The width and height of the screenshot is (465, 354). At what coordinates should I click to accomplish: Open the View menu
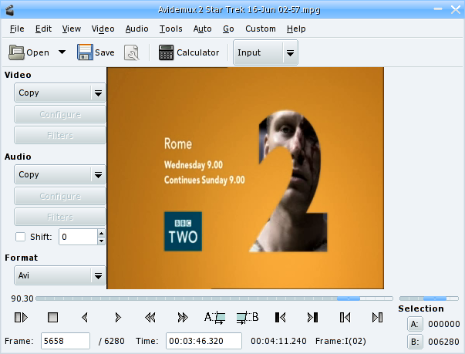tap(72, 29)
